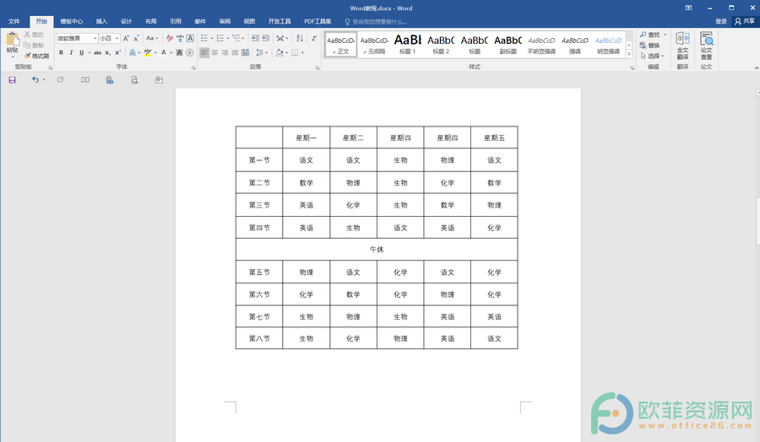Switch to the Layout (布局) tab
The image size is (760, 442).
[x=151, y=21]
